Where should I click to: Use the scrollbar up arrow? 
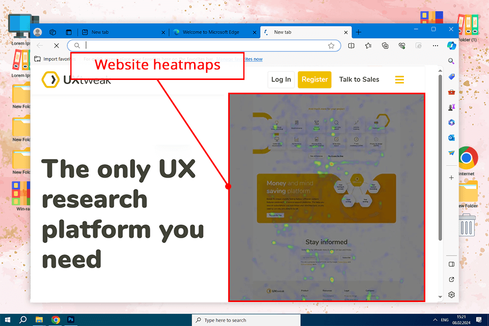440,70
